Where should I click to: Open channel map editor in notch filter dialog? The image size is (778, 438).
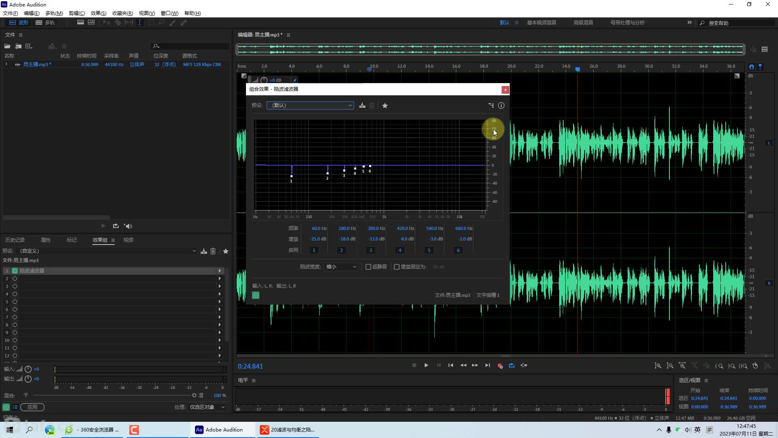click(x=491, y=105)
